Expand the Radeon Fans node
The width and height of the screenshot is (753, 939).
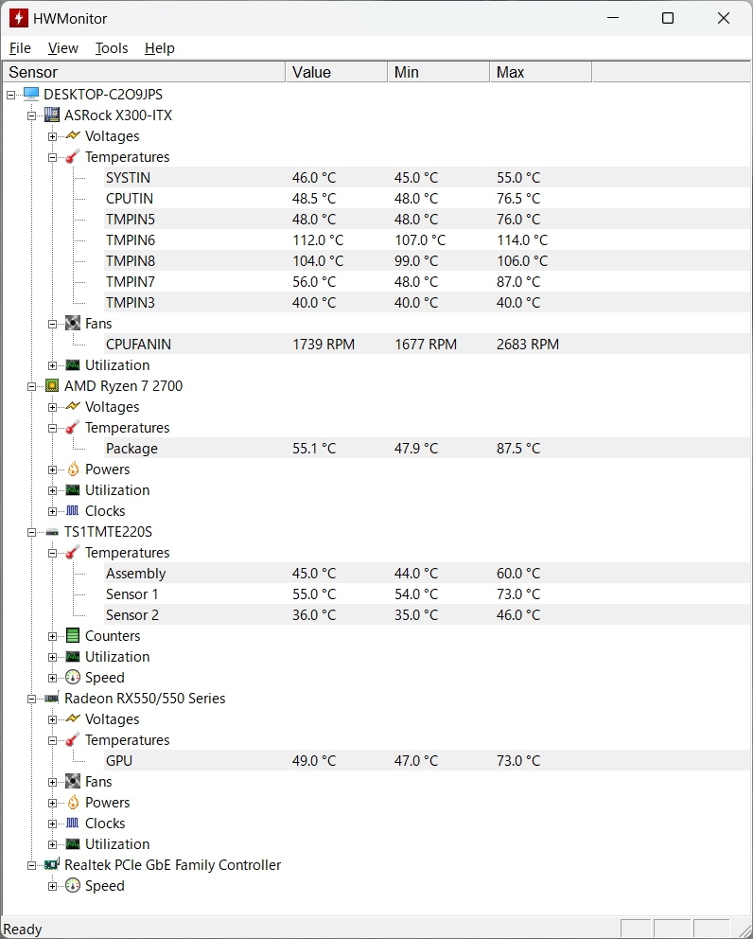(x=53, y=782)
